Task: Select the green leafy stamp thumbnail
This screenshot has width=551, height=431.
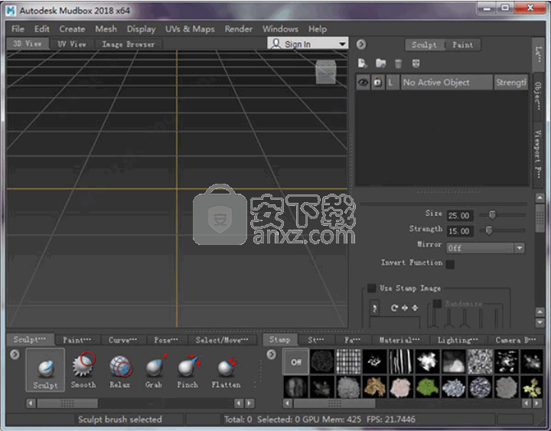Action: [x=427, y=387]
